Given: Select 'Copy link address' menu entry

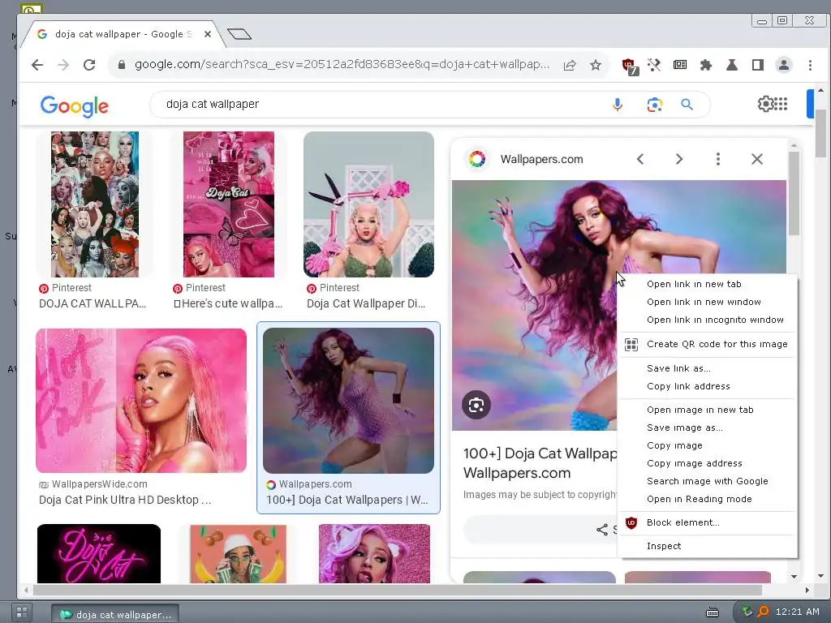Looking at the screenshot, I should tap(708, 386).
